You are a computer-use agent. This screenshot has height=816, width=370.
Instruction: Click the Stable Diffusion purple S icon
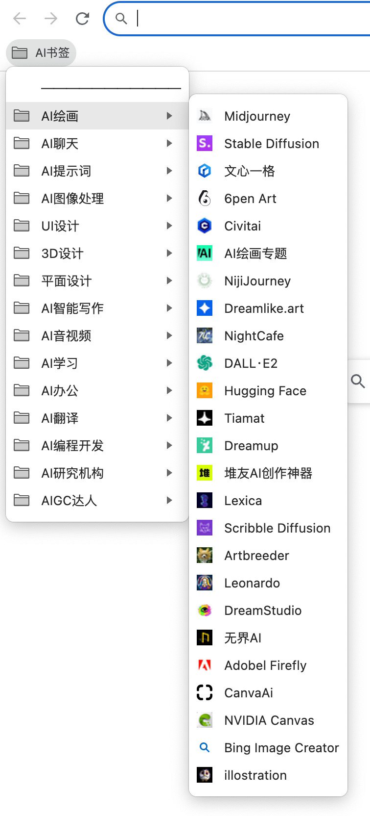click(x=205, y=143)
